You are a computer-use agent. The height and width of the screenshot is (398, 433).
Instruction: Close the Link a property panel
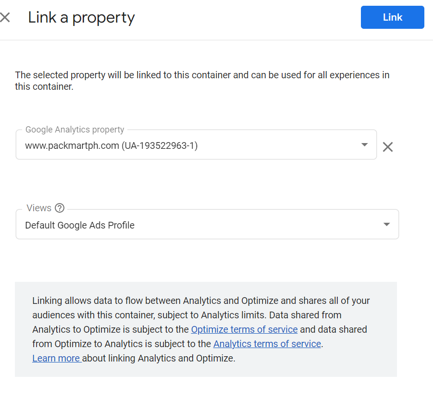[x=5, y=17]
